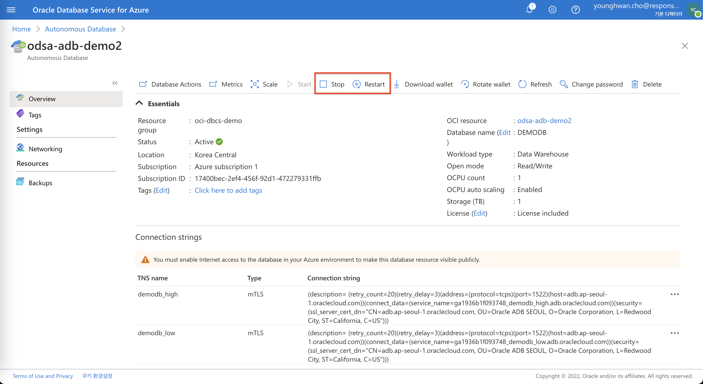703x384 pixels.
Task: Restart the database
Action: (x=369, y=84)
